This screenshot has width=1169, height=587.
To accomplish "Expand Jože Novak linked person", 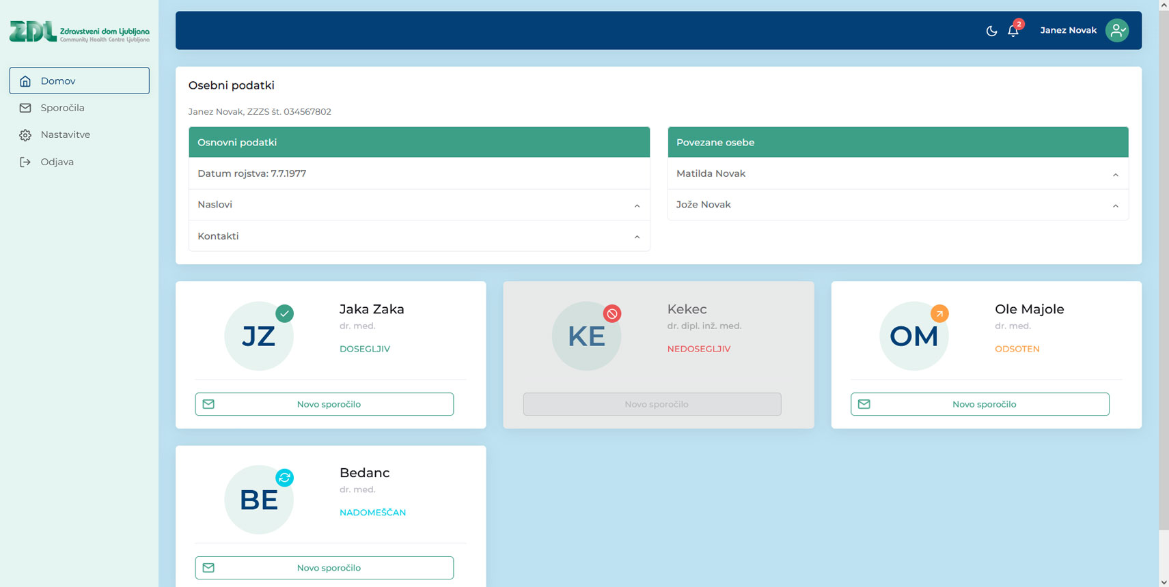I will (898, 205).
